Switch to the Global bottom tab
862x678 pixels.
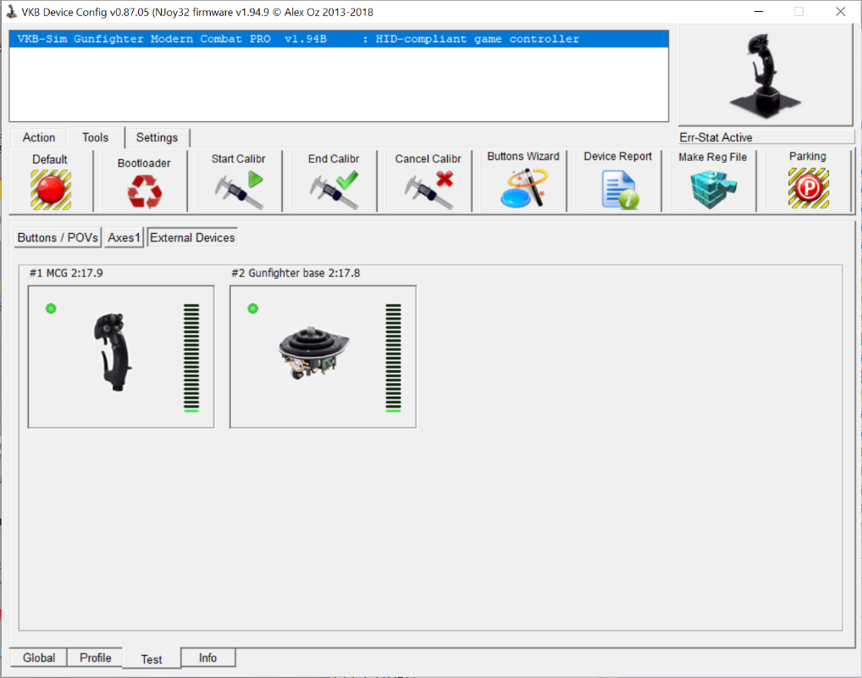[38, 658]
